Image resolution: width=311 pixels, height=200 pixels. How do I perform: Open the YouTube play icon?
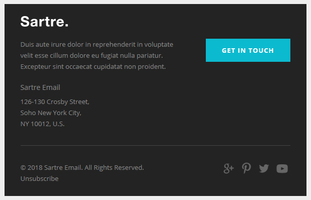pyautogui.click(x=282, y=169)
